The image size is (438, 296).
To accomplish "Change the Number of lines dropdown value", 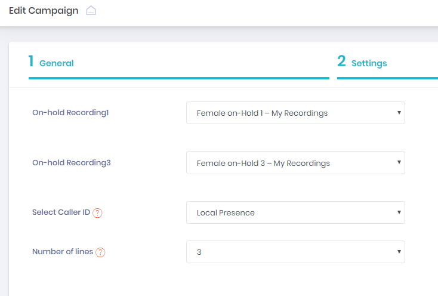I will [295, 252].
